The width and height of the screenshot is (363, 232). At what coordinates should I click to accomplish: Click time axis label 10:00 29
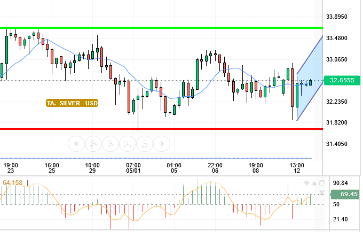coord(92,168)
